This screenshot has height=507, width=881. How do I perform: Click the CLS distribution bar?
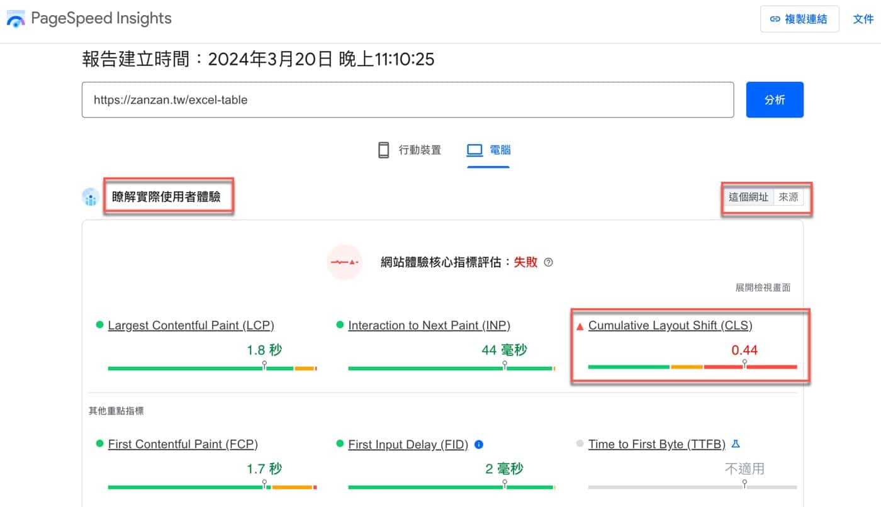[692, 367]
